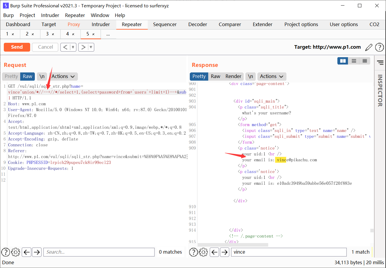Jump to next match in response search
Screen dimensions: 386x268
pyautogui.click(x=225, y=252)
